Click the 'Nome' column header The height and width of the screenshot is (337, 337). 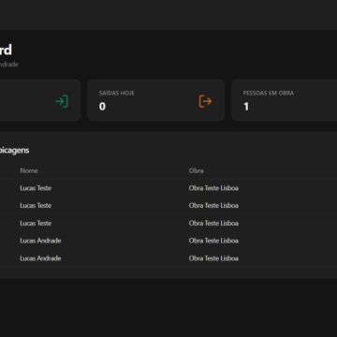(x=29, y=170)
